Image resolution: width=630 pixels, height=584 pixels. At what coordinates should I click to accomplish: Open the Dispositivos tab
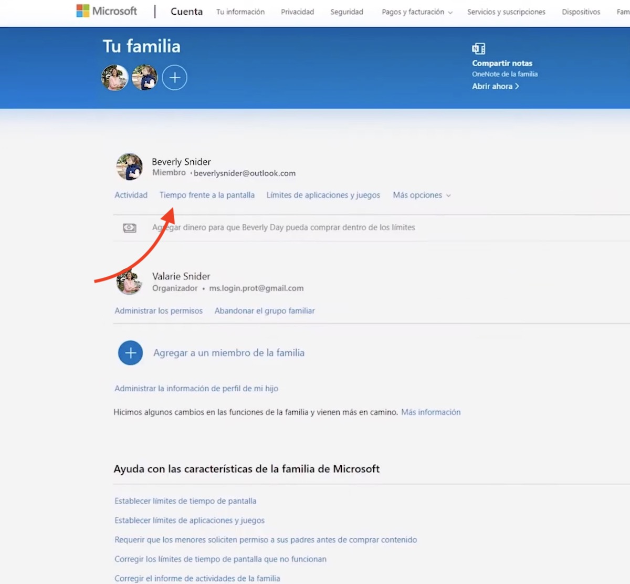pos(581,12)
